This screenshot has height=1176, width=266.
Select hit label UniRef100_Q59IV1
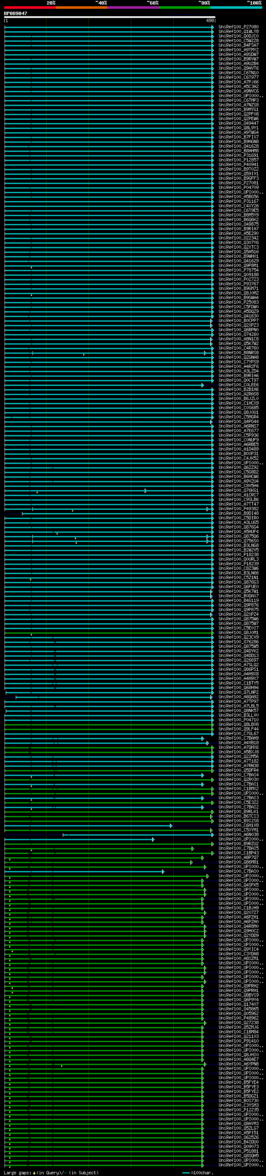tap(239, 174)
